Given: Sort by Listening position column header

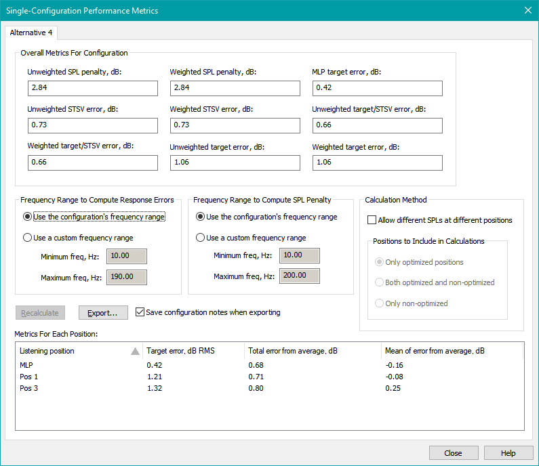Looking at the screenshot, I should tap(79, 351).
